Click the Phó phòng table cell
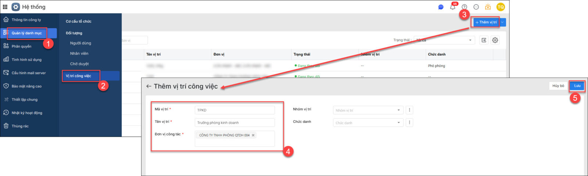The image size is (588, 176). pos(436,66)
